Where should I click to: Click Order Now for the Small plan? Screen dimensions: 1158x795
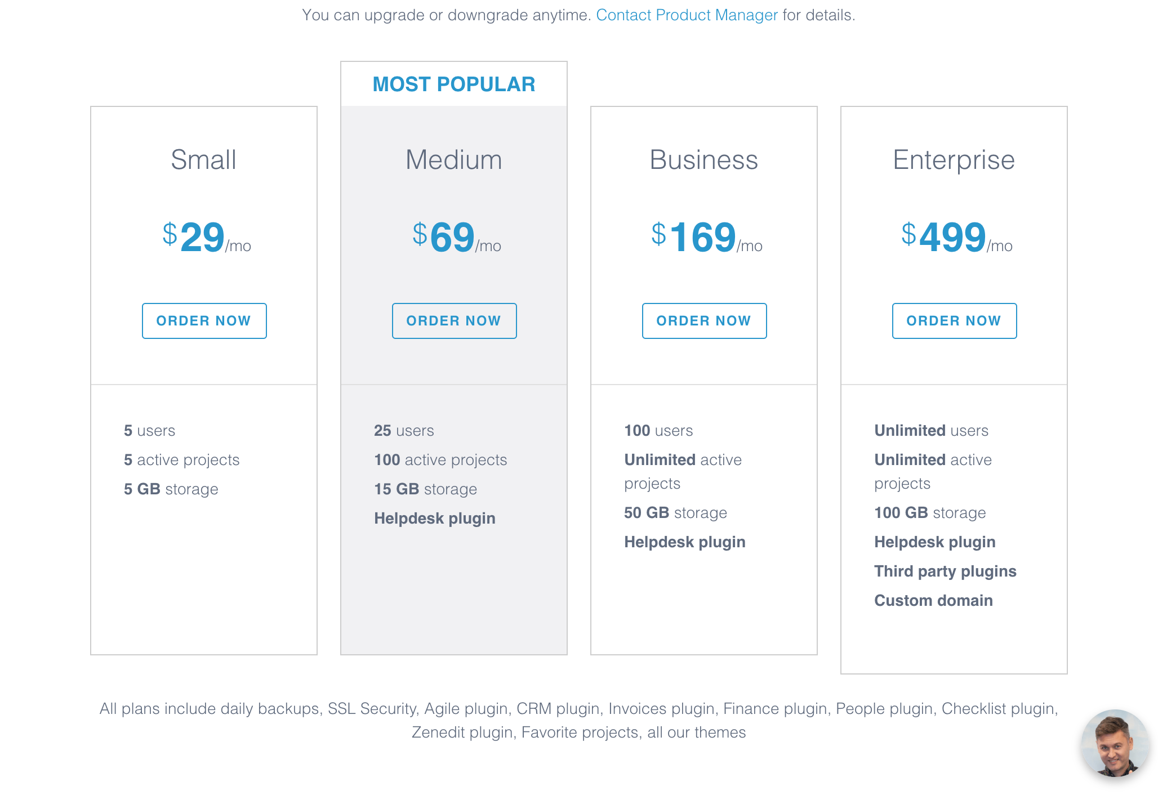[x=204, y=321]
